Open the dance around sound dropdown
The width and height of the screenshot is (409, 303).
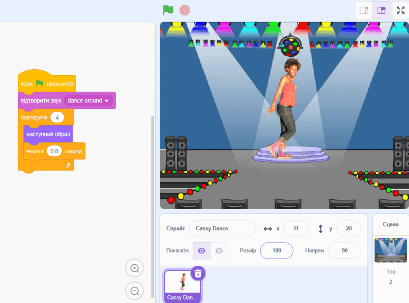pos(88,101)
